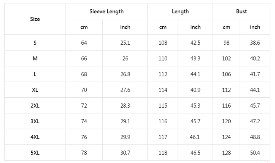Click the cm subheader under Sleeve Length

point(84,27)
